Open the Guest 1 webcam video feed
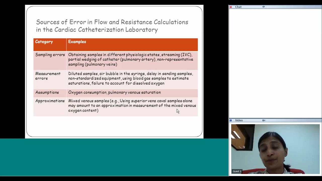Viewport: 322px width, 181px height. point(275,149)
